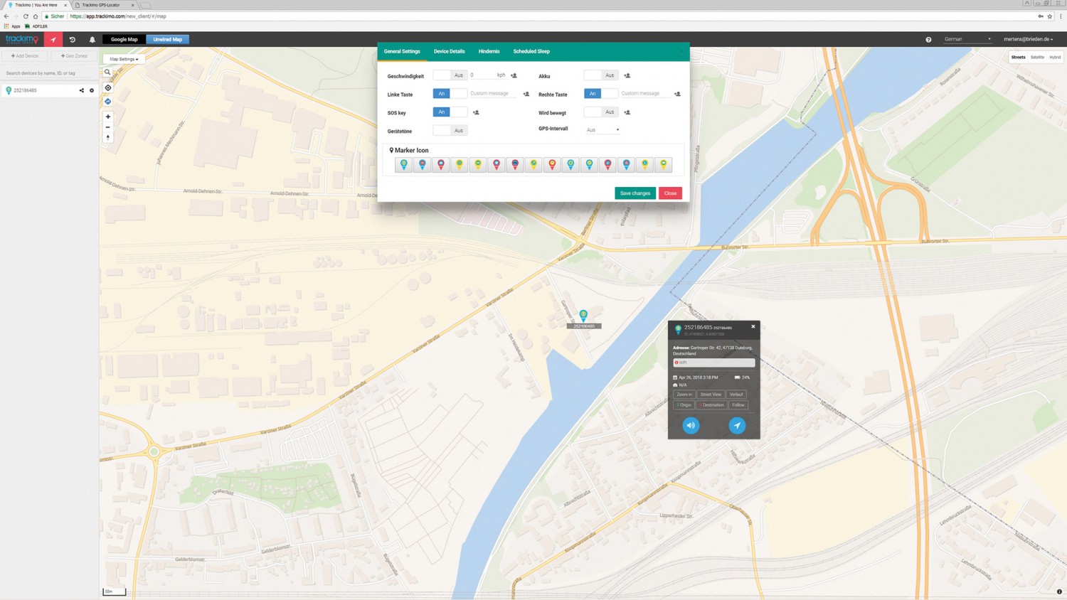Viewport: 1067px width, 600px height.
Task: Click the blue directions icon on the map
Action: click(x=108, y=102)
